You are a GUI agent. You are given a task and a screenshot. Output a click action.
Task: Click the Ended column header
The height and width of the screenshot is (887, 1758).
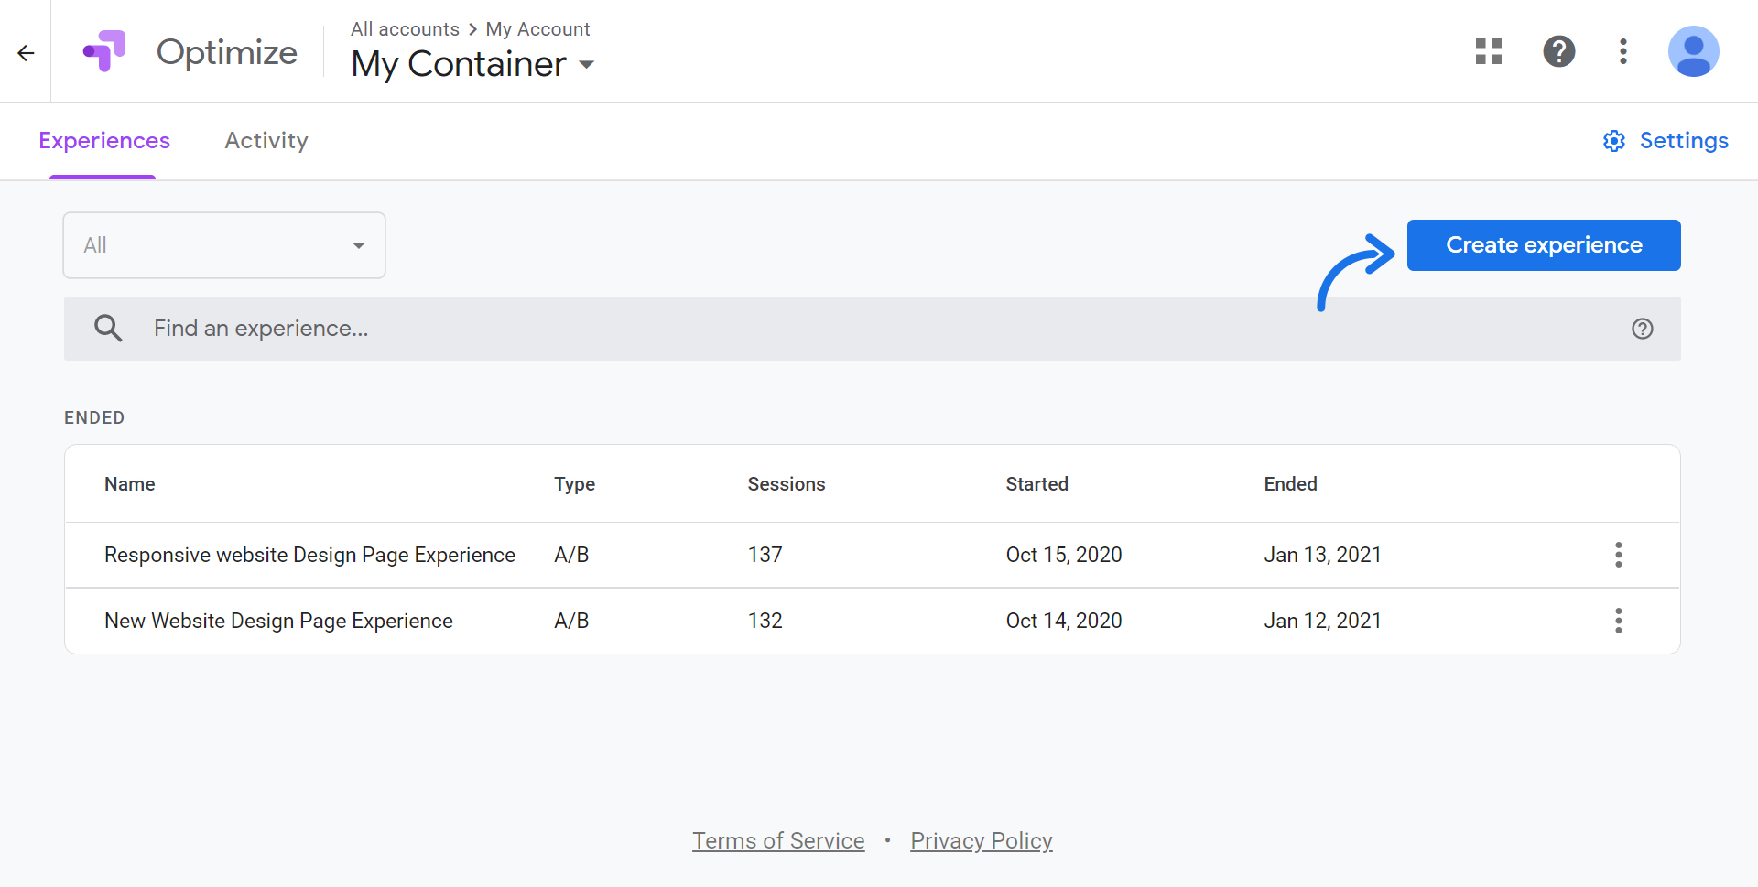click(1290, 484)
